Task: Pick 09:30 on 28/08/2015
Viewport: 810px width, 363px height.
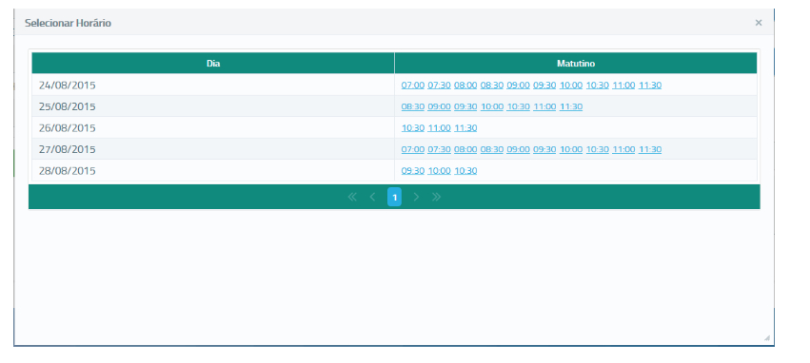Action: coord(413,171)
